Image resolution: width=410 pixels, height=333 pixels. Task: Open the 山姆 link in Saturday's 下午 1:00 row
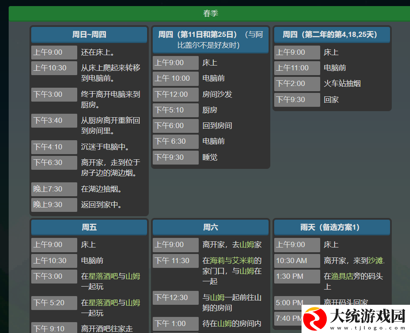click(225, 323)
